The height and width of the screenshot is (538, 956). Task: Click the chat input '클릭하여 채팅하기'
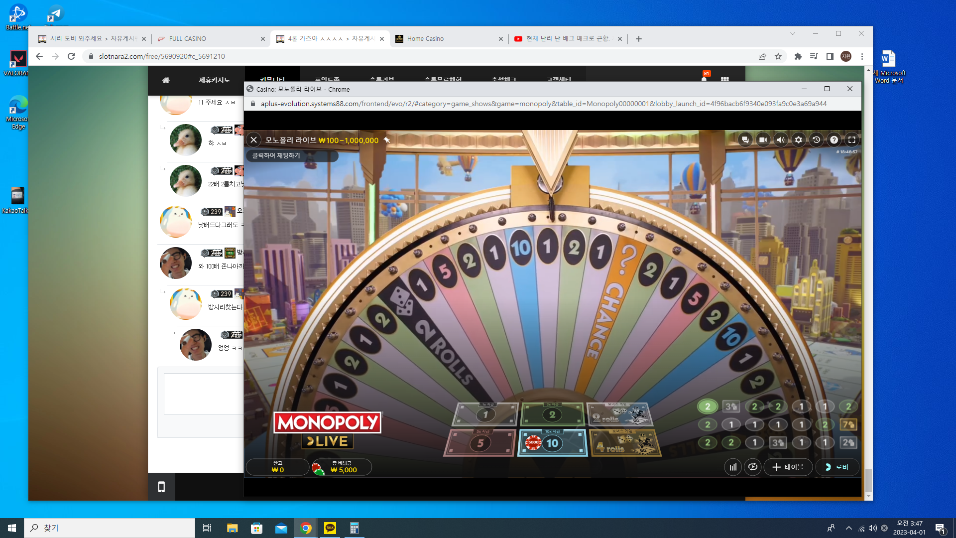click(x=292, y=155)
